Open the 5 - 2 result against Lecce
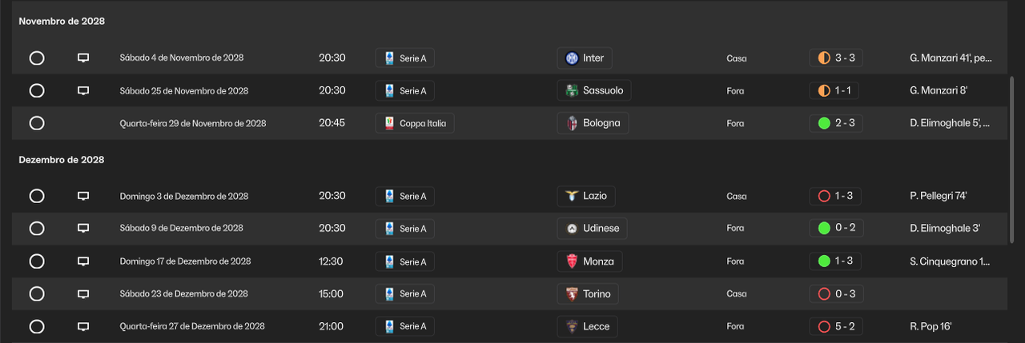Screen dimensions: 1025x343 tap(836, 326)
